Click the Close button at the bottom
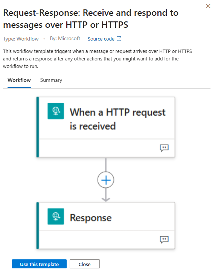The image size is (215, 271). (85, 264)
